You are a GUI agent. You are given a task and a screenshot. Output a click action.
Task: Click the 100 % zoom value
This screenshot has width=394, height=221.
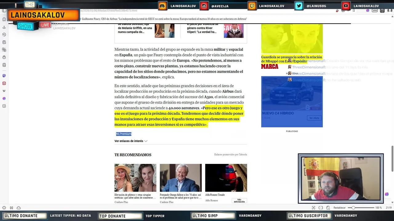point(379,208)
